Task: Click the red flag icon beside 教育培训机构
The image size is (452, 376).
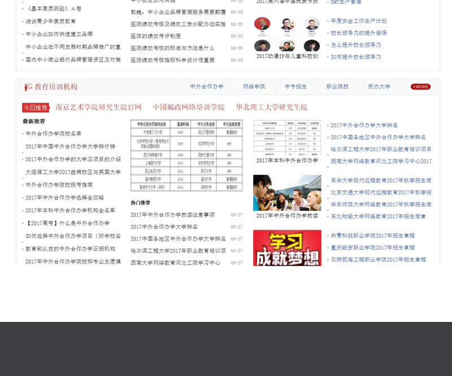Action: [x=28, y=87]
